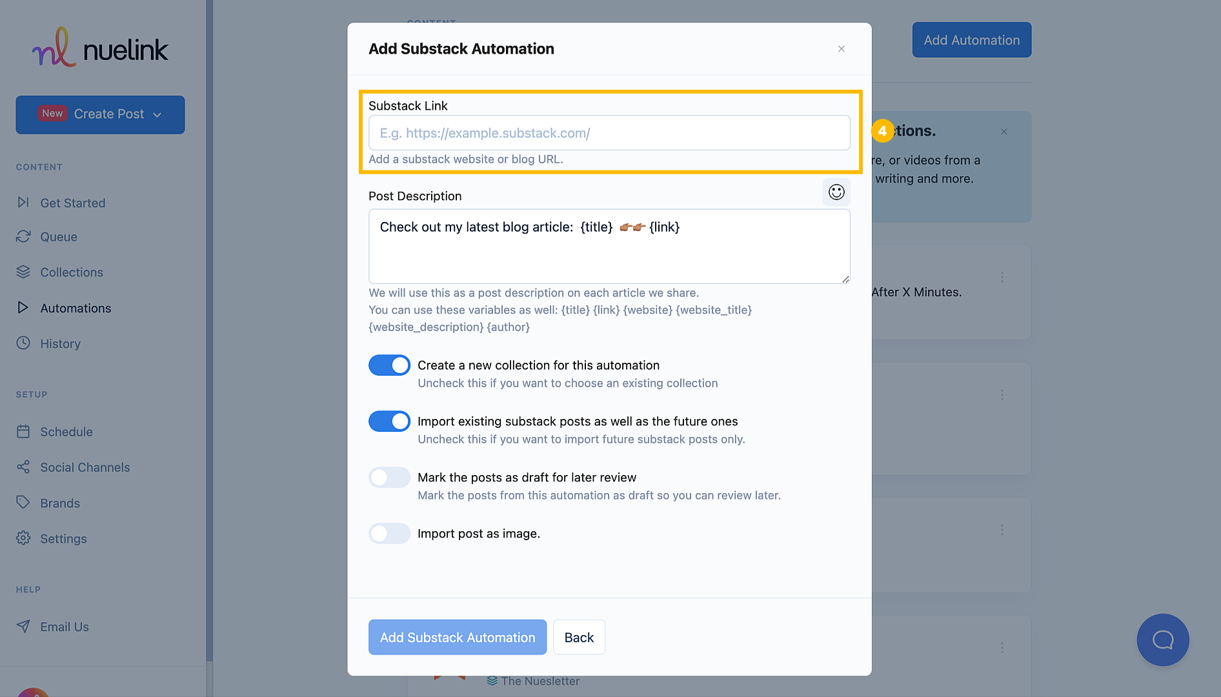Click the Brands tag icon
Image resolution: width=1221 pixels, height=697 pixels.
pyautogui.click(x=23, y=503)
